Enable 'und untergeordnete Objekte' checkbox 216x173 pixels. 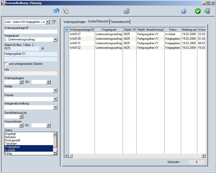[x=6, y=64]
